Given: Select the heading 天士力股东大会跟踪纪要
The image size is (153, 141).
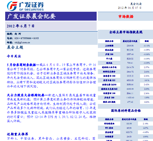Looking at the screenshot, I should 26,95.
